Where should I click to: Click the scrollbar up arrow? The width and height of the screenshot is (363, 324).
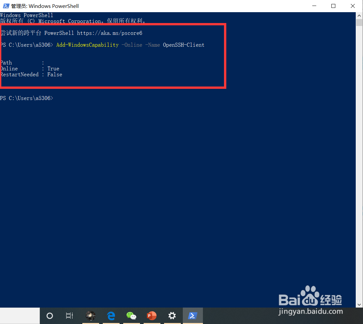coord(359,16)
